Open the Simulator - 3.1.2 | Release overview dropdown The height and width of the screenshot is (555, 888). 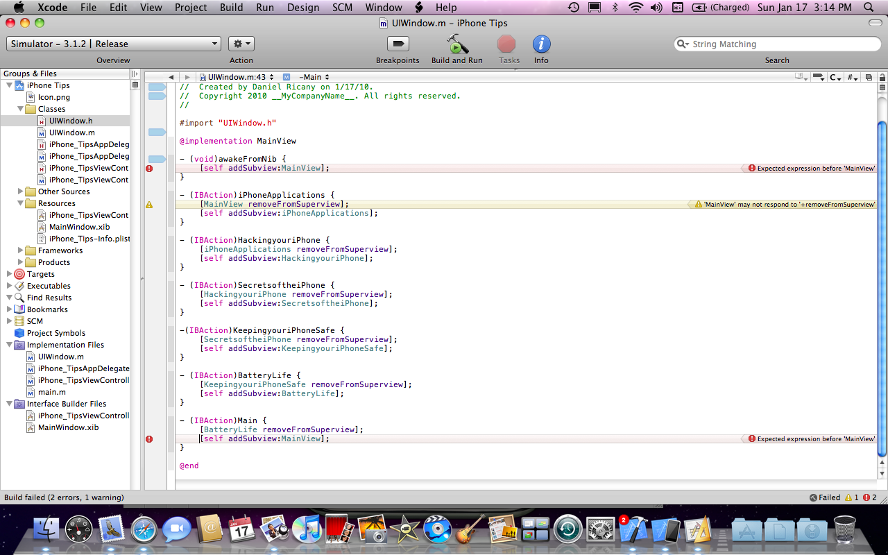click(114, 44)
